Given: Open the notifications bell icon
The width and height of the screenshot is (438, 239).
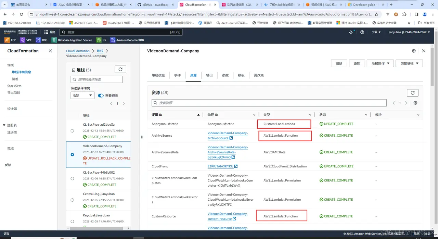Looking at the screenshot, I should (x=351, y=32).
